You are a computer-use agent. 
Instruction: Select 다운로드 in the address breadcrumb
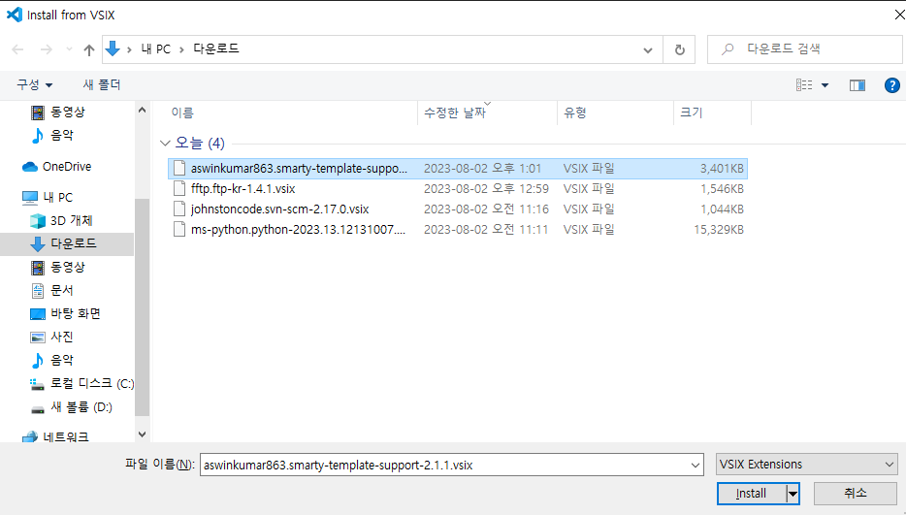click(216, 48)
